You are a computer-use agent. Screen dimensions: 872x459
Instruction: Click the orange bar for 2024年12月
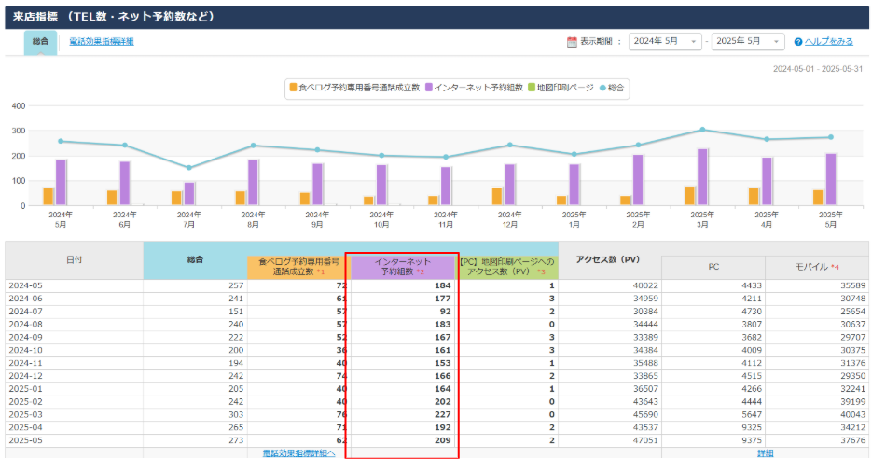[x=496, y=197]
